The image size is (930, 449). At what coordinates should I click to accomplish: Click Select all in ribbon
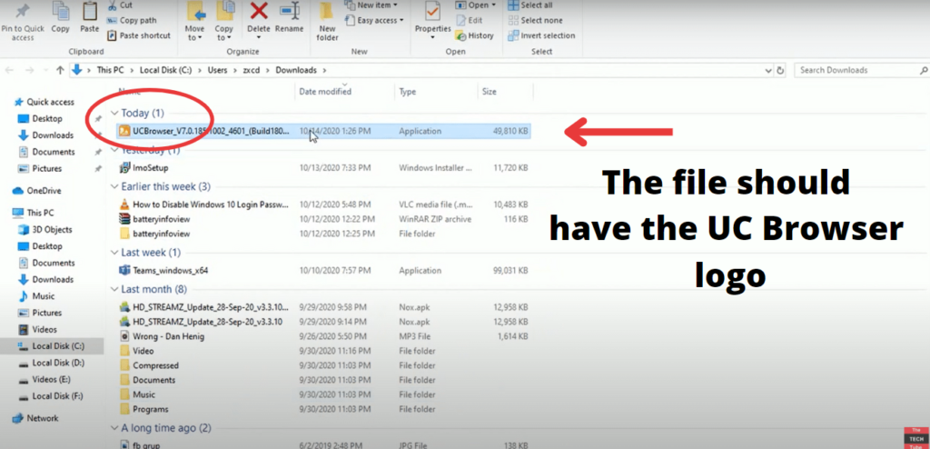(x=530, y=5)
